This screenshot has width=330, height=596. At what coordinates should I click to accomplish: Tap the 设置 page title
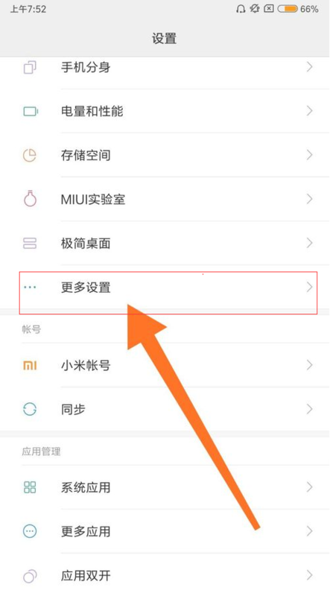pyautogui.click(x=164, y=39)
